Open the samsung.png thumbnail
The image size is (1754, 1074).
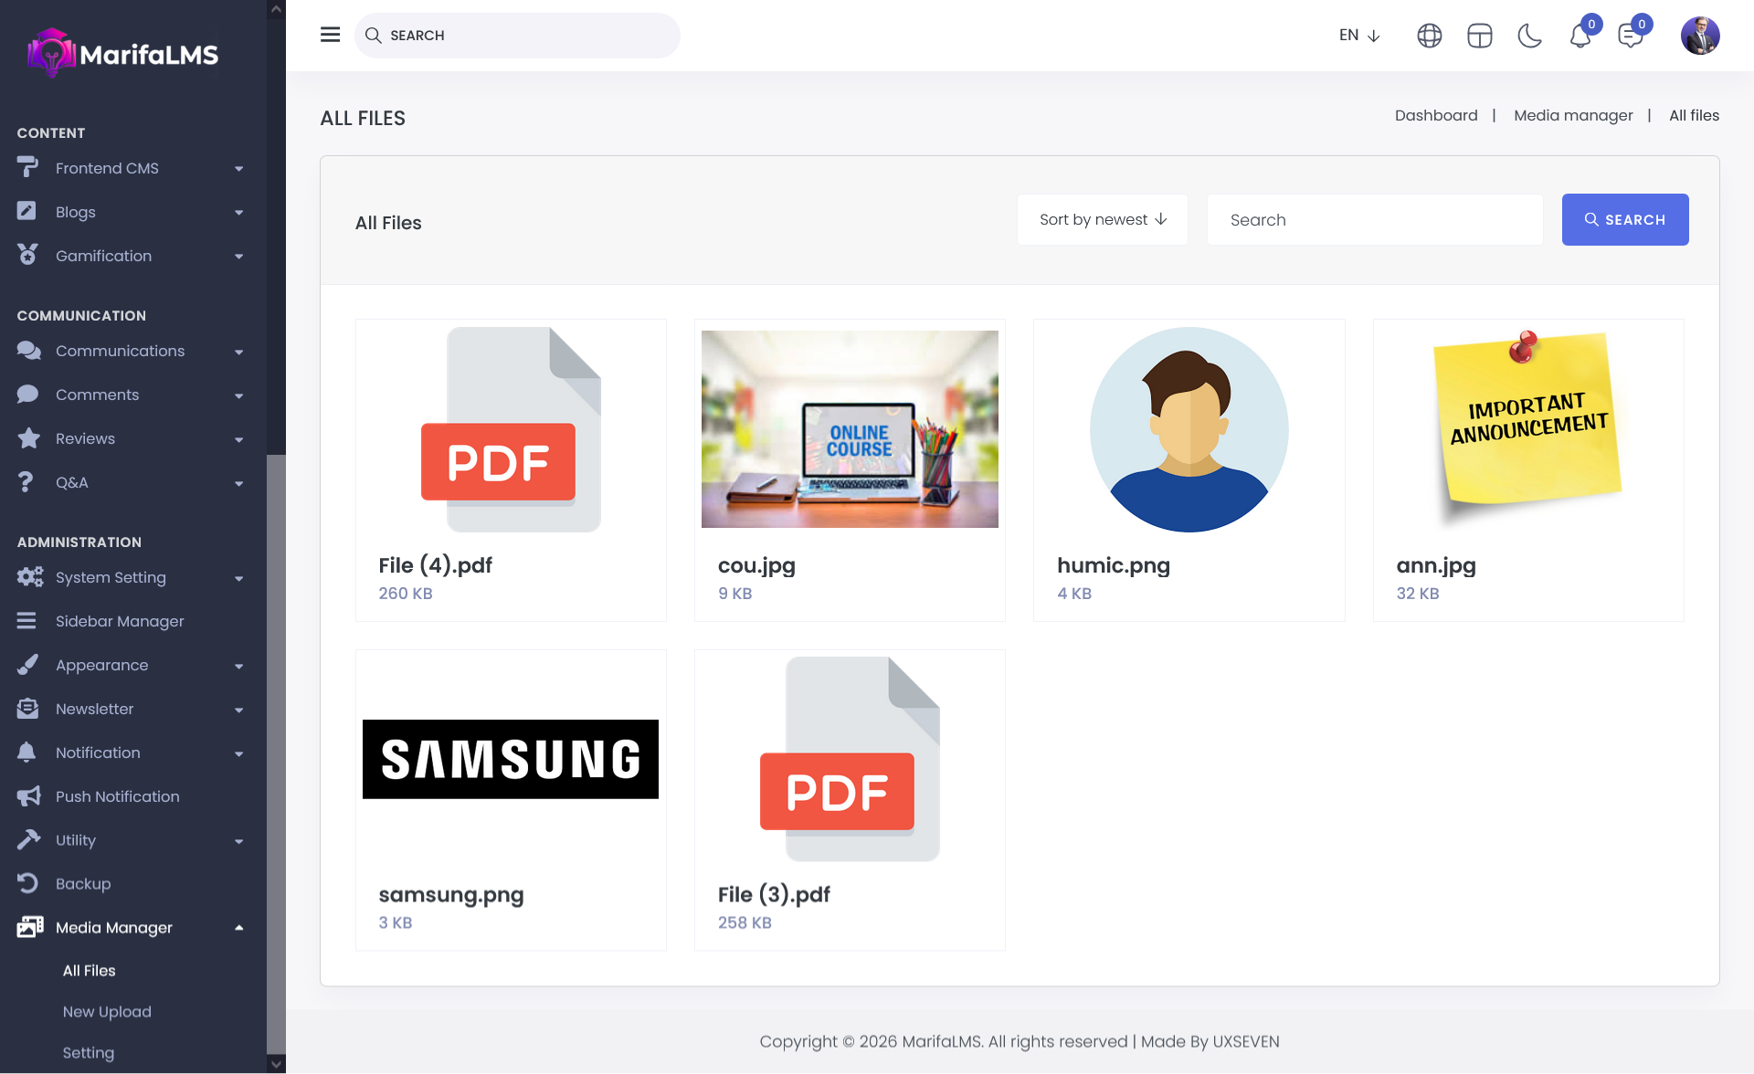click(510, 759)
